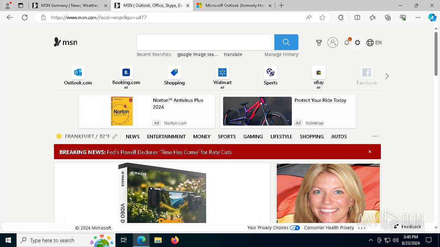Click the Feedback button
The width and height of the screenshot is (440, 247).
tap(407, 226)
